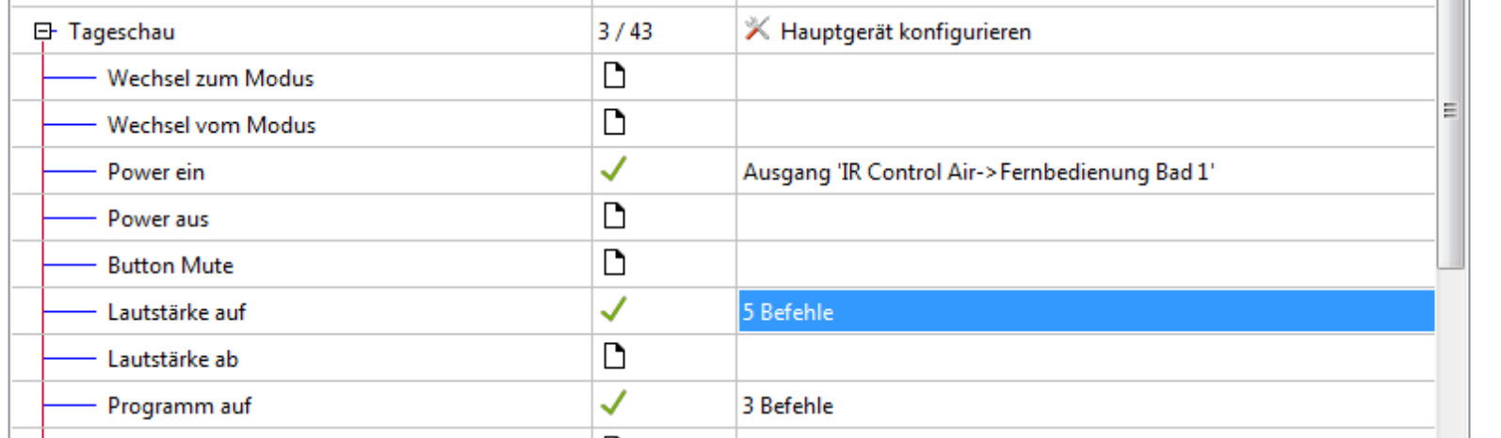Click the document icon for Wechsel zum Modus
This screenshot has height=438, width=1501.
point(614,76)
